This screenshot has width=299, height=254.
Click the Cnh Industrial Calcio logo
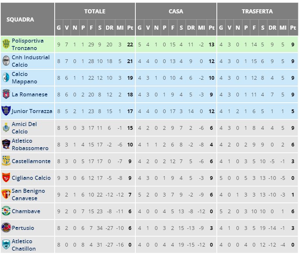pyautogui.click(x=6, y=61)
